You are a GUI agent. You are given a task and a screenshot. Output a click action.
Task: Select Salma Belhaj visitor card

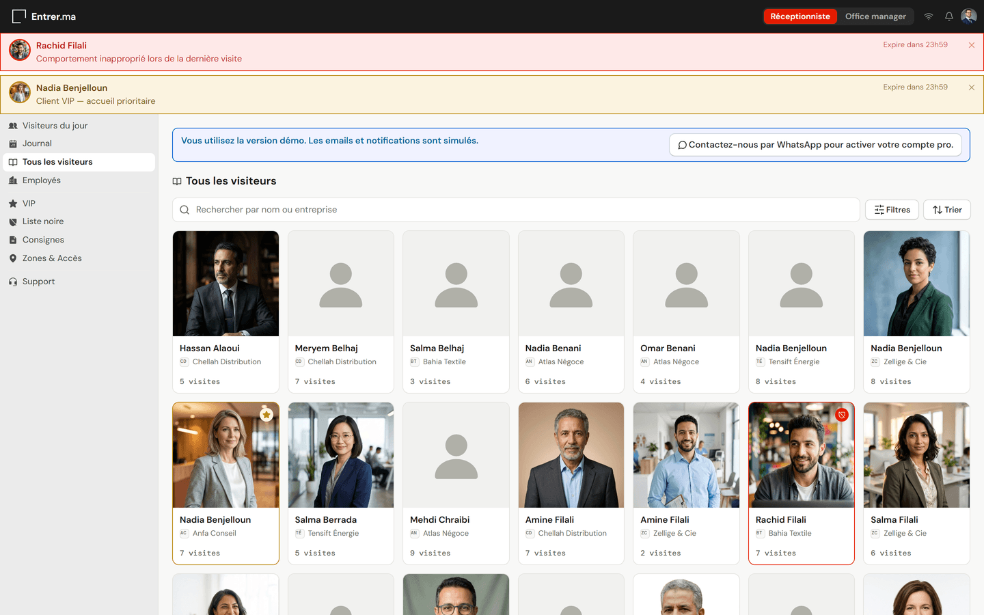coord(456,312)
